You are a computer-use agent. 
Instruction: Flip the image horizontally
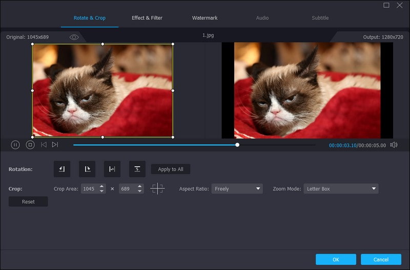(x=112, y=169)
